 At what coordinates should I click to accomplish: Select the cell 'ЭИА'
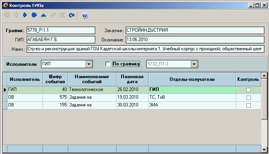pos(192,105)
